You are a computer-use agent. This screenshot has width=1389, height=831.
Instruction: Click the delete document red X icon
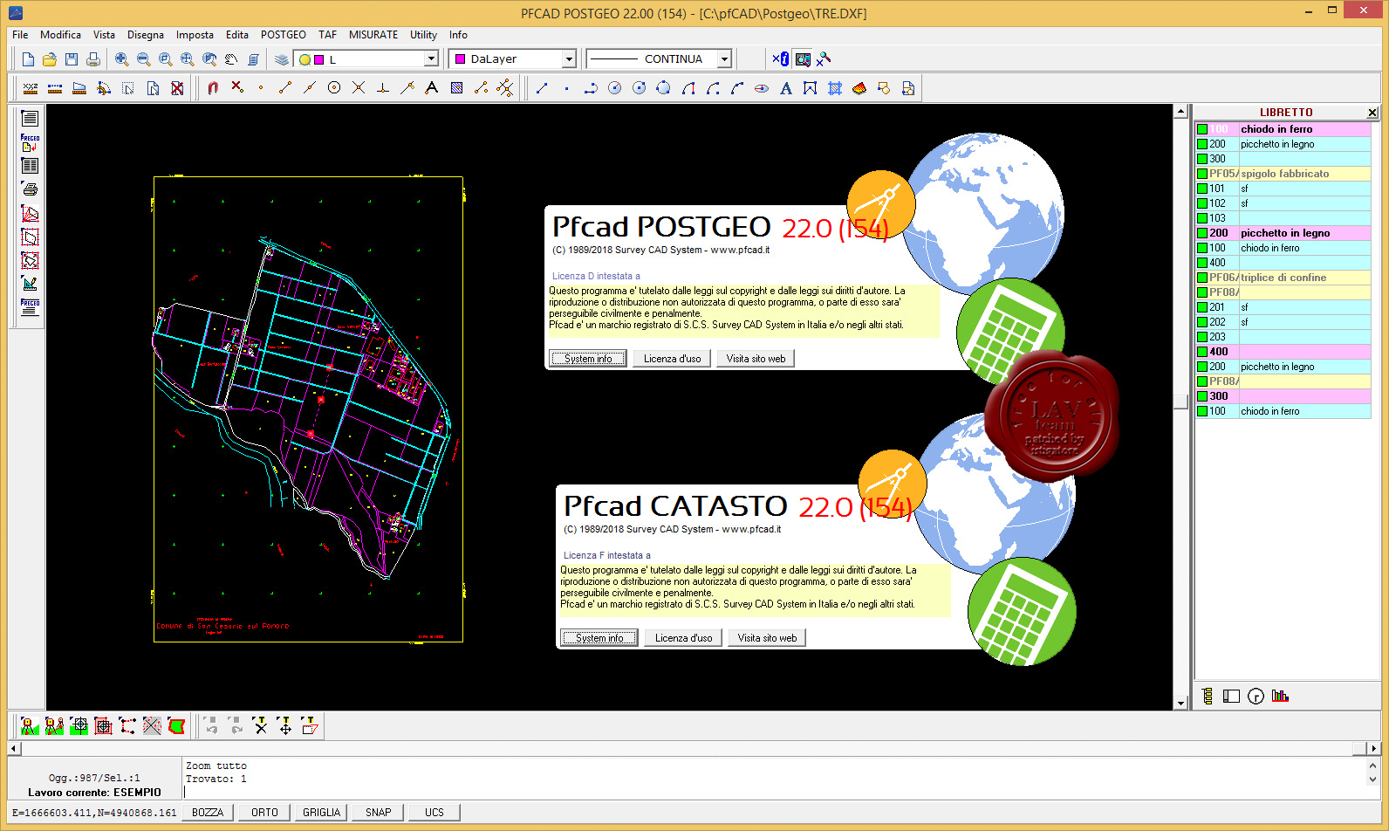coord(177,88)
